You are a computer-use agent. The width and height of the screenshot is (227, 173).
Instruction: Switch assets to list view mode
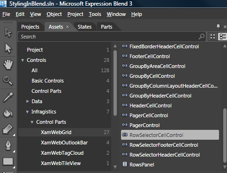click(x=222, y=37)
